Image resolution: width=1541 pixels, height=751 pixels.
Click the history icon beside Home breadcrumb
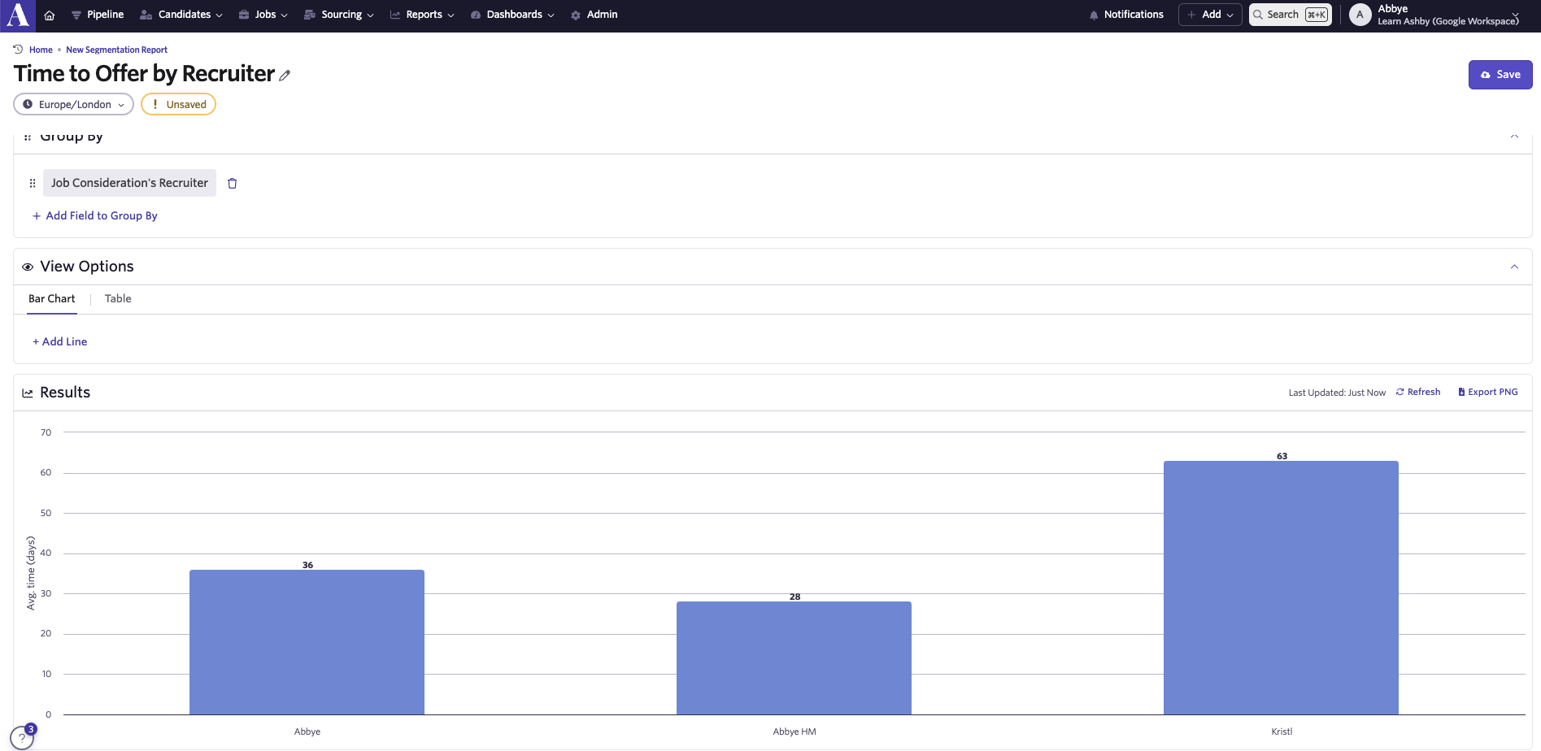(18, 50)
